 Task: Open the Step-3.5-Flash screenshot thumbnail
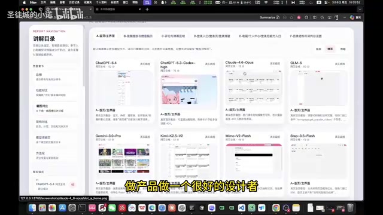pyautogui.click(x=318, y=161)
